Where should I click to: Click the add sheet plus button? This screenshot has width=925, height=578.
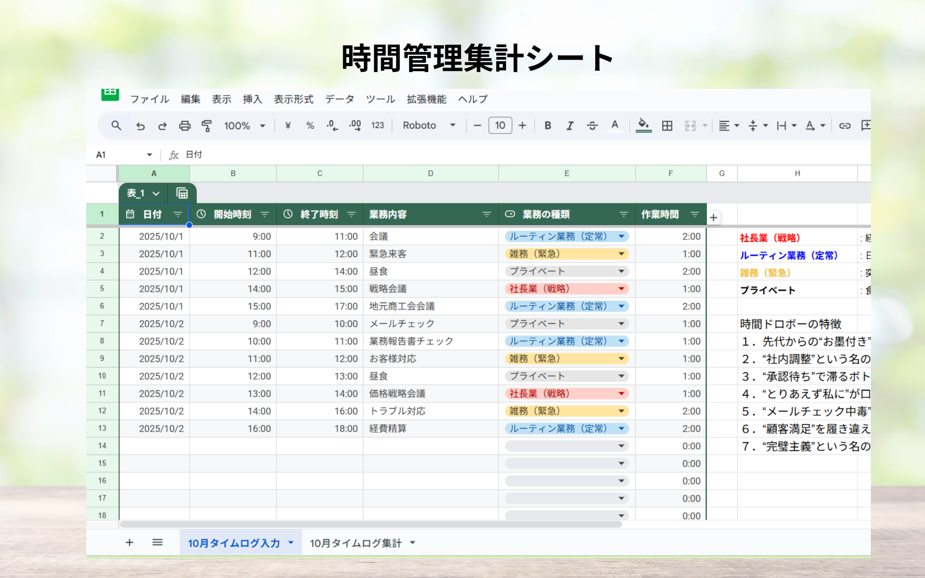click(x=129, y=542)
